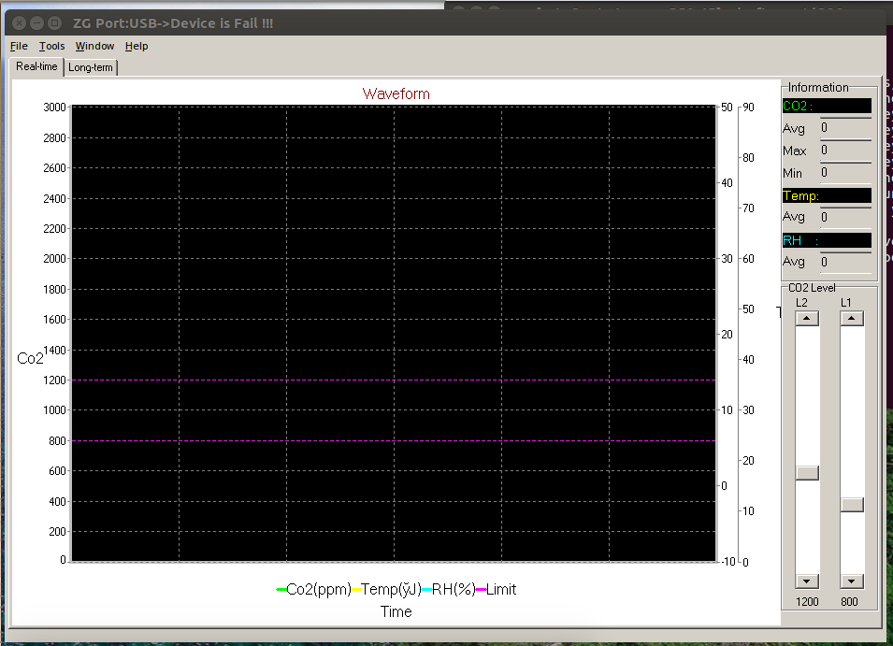
Task: Click the CO2 Max value field
Action: pos(845,151)
